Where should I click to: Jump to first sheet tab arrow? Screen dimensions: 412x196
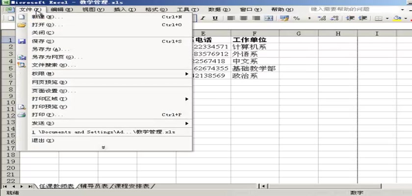point(5,186)
